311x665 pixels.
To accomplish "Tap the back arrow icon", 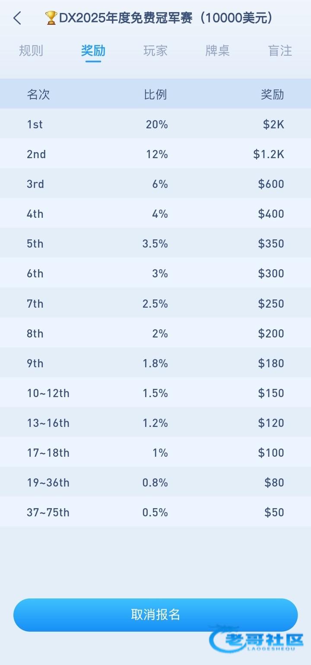I will tap(17, 18).
